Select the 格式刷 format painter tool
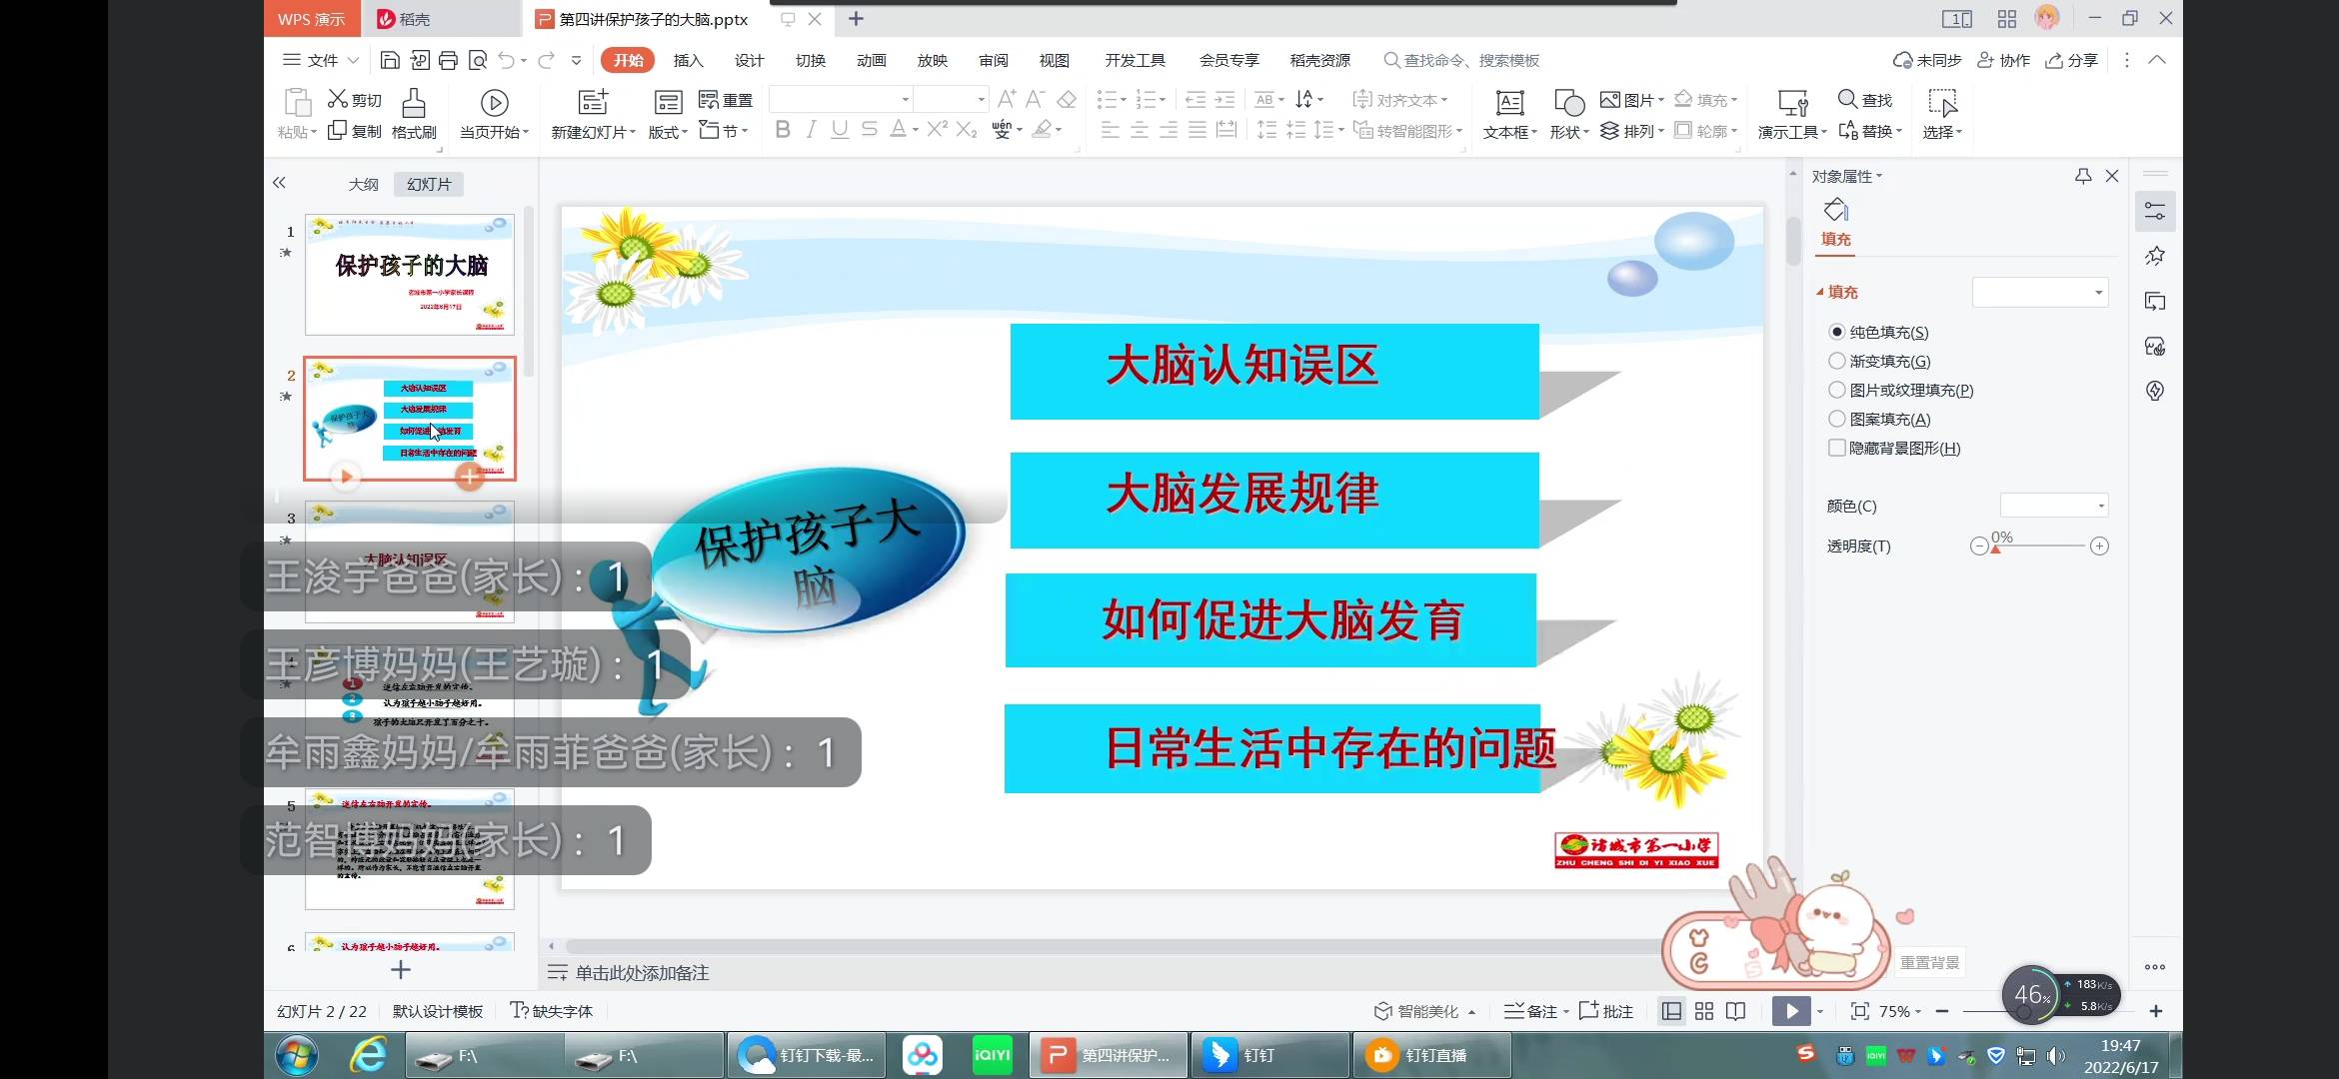Screen dimensions: 2339x1079 tap(414, 112)
